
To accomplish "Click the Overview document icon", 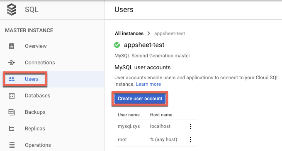I will click(x=12, y=46).
